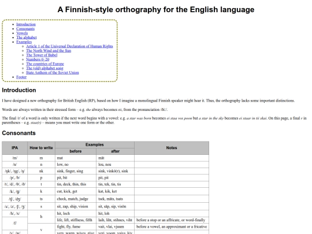Click the Notes column header
Screen dimensions: 312x234
click(172, 148)
